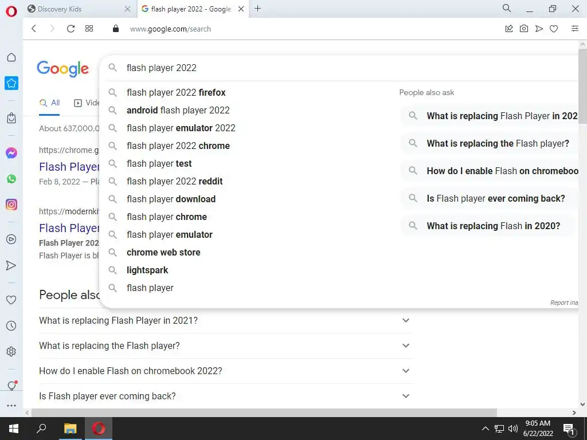Open the Shopping bag icon in sidebar
Screen dimensions: 587x440
[11, 118]
